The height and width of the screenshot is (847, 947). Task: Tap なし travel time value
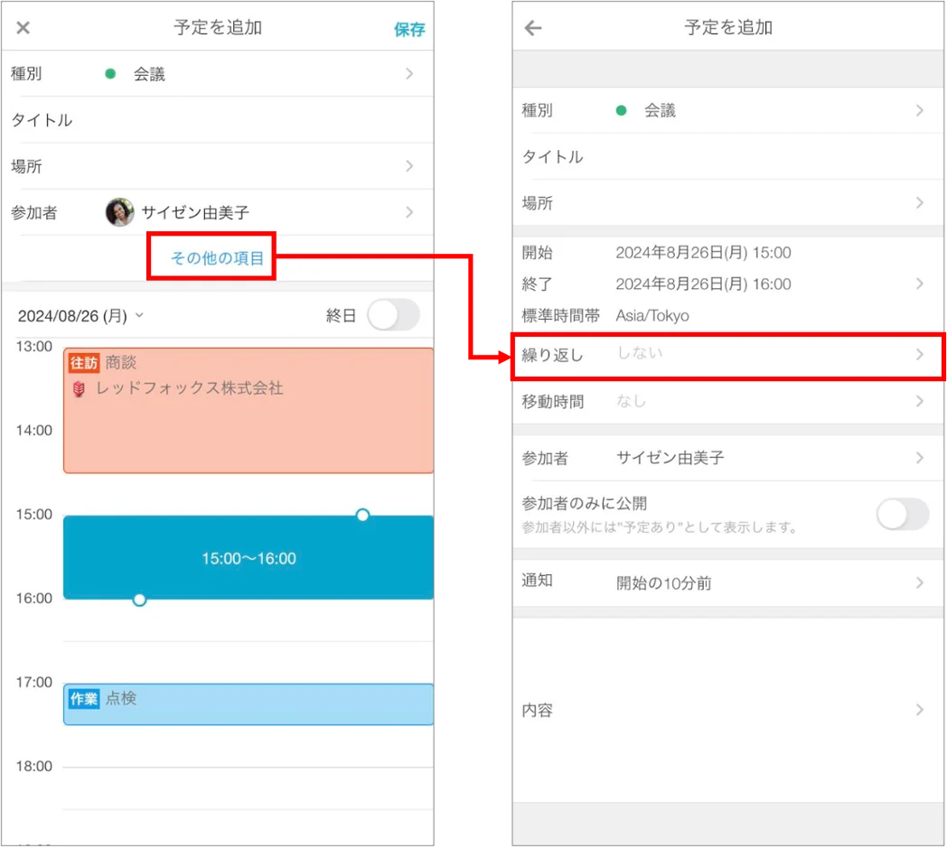[x=631, y=402]
